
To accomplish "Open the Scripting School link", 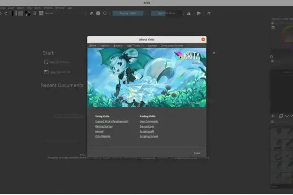I will point(149,136).
